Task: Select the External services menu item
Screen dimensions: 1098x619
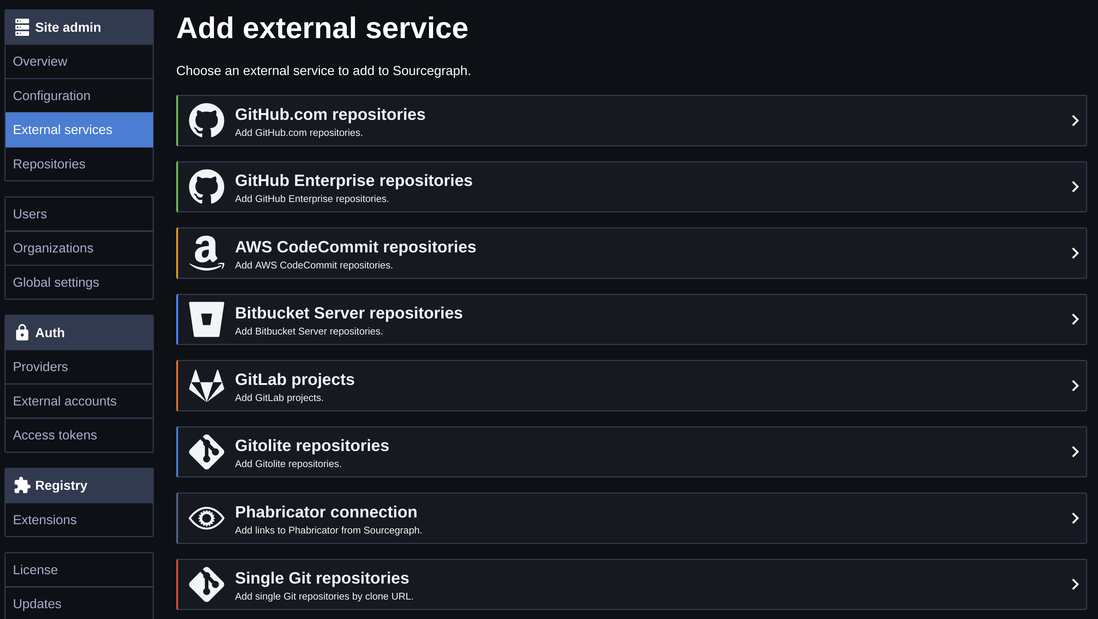Action: click(x=79, y=130)
